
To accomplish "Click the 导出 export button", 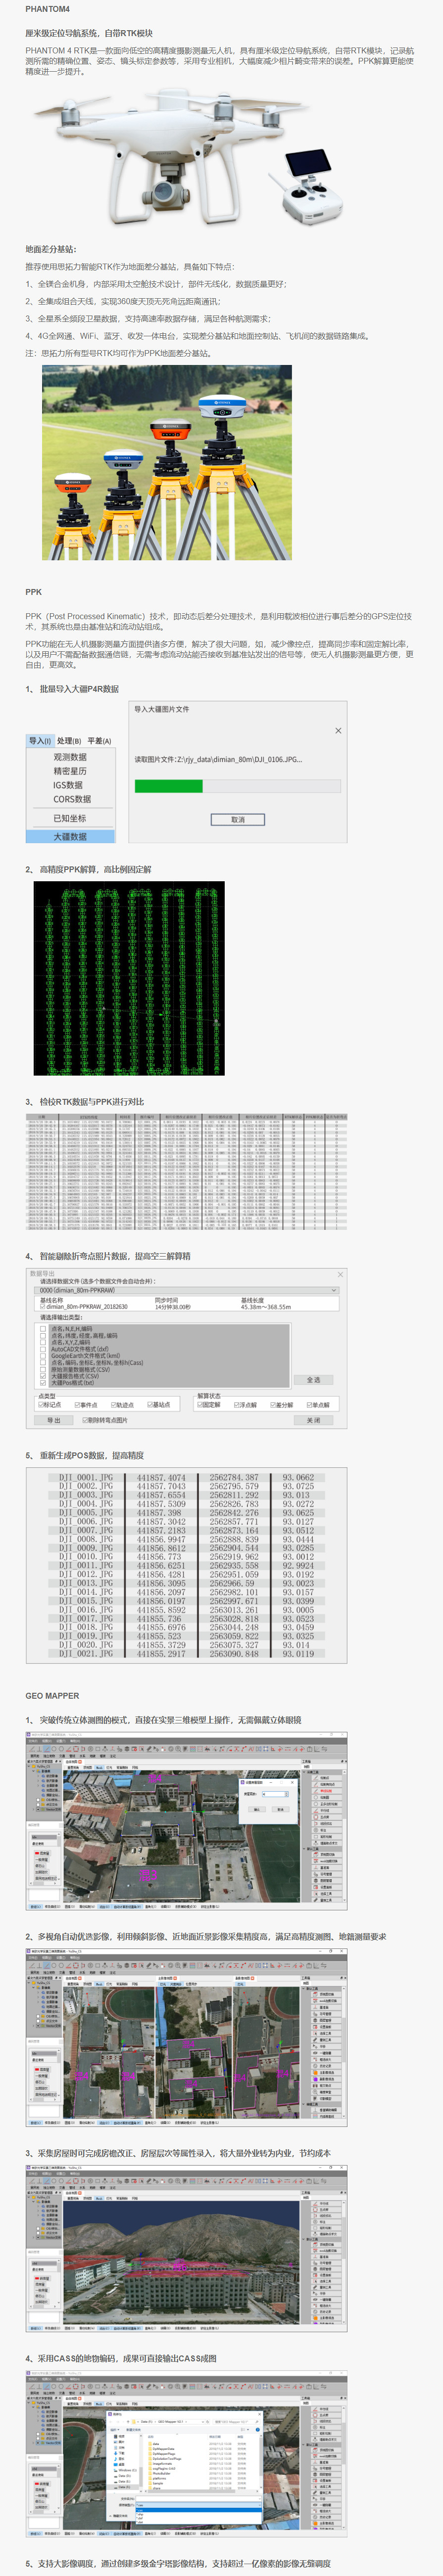I will point(54,1420).
